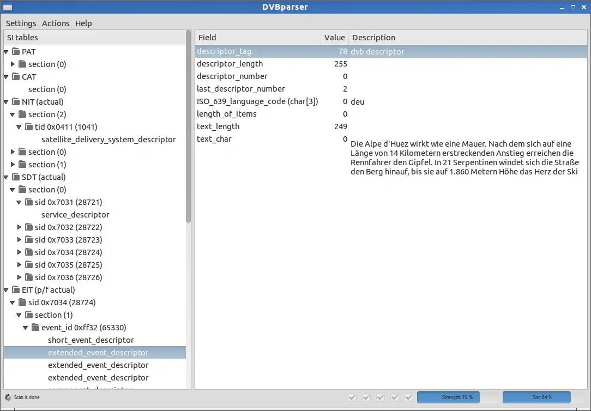Click the first status checkmark indicator
Viewport: 591px width, 411px height.
click(352, 397)
